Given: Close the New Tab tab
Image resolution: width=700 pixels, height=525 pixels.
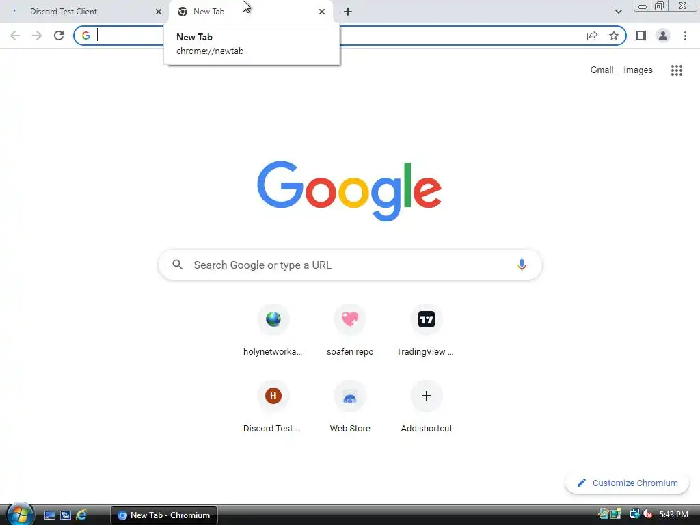Looking at the screenshot, I should (322, 12).
